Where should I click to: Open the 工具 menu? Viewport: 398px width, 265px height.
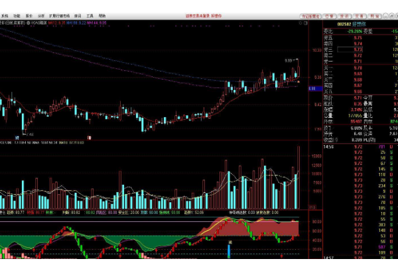pos(90,16)
